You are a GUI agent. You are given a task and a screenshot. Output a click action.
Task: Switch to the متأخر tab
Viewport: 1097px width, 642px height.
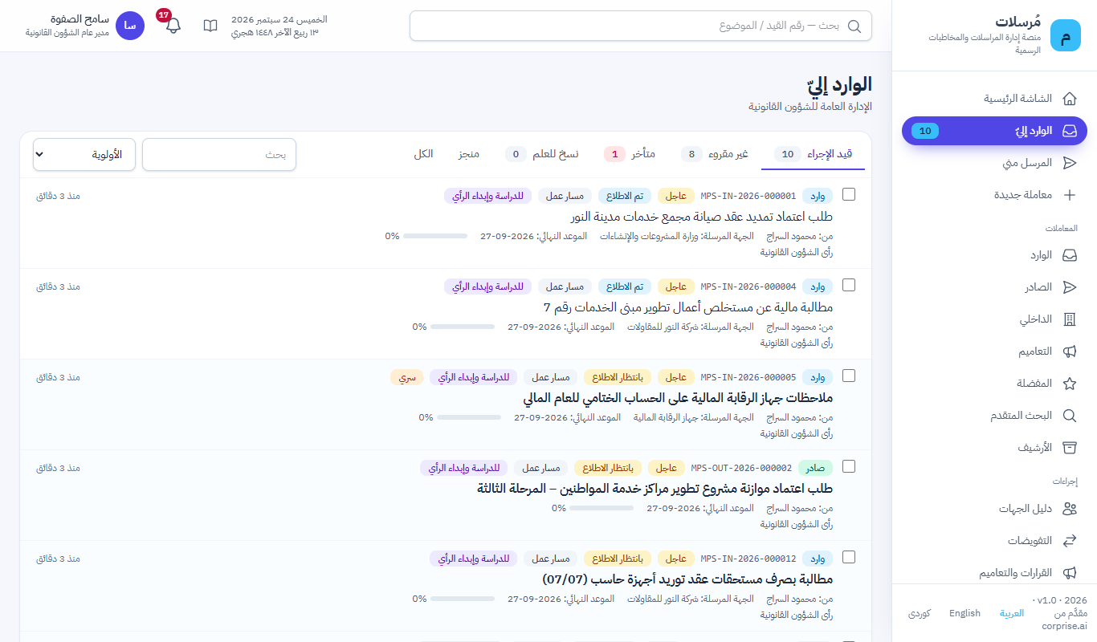coord(630,154)
